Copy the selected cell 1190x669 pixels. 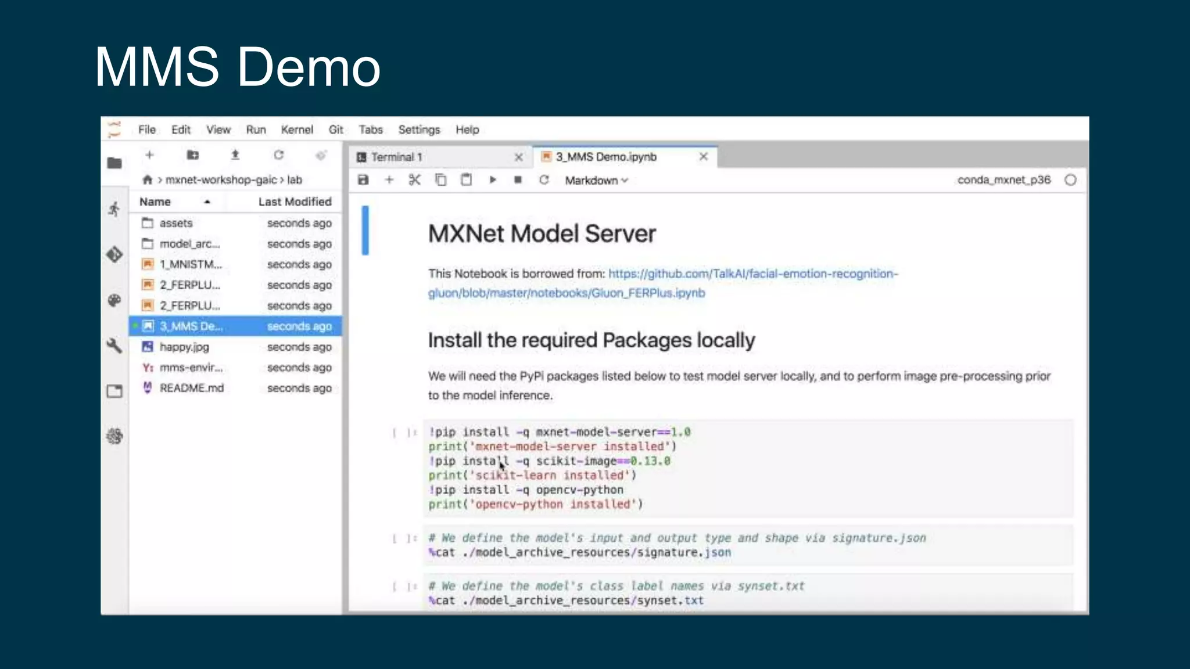441,180
